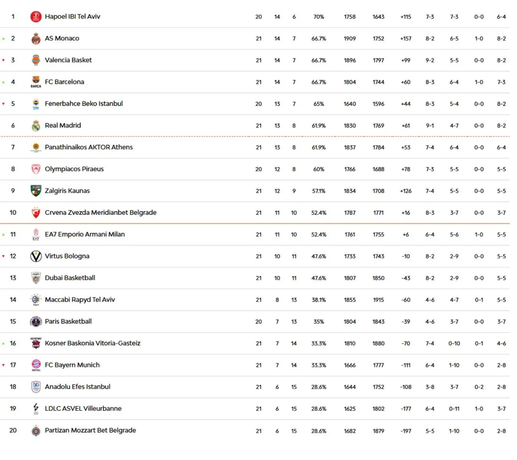The height and width of the screenshot is (460, 517).
Task: Open Panathinaikos AKTOR Athens team link
Action: pos(89,147)
